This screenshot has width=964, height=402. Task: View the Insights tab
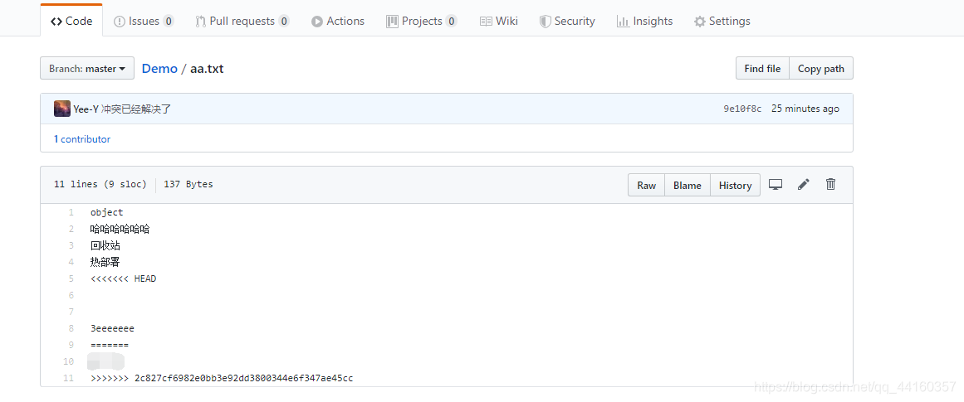(x=644, y=21)
